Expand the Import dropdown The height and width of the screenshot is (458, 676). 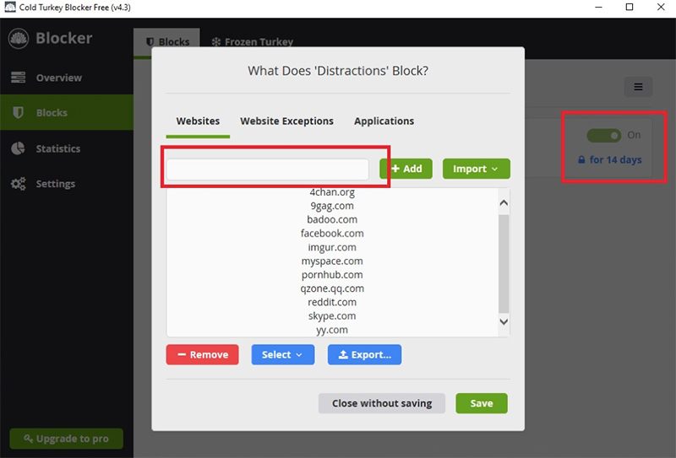(476, 169)
